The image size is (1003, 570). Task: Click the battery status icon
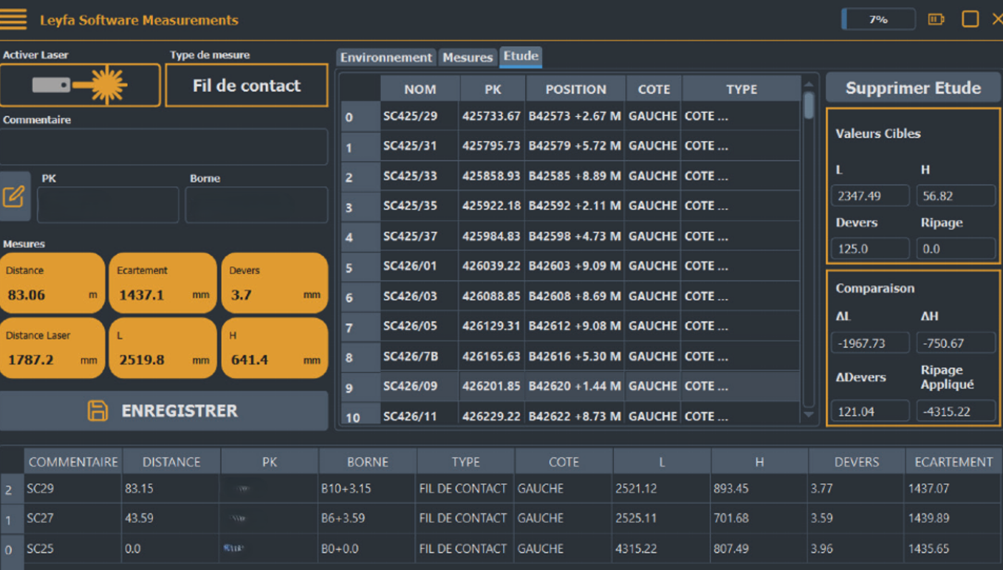pos(937,19)
